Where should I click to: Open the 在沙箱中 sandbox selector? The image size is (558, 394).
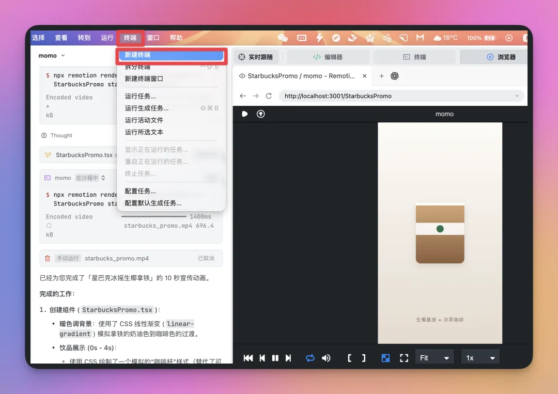(x=90, y=178)
